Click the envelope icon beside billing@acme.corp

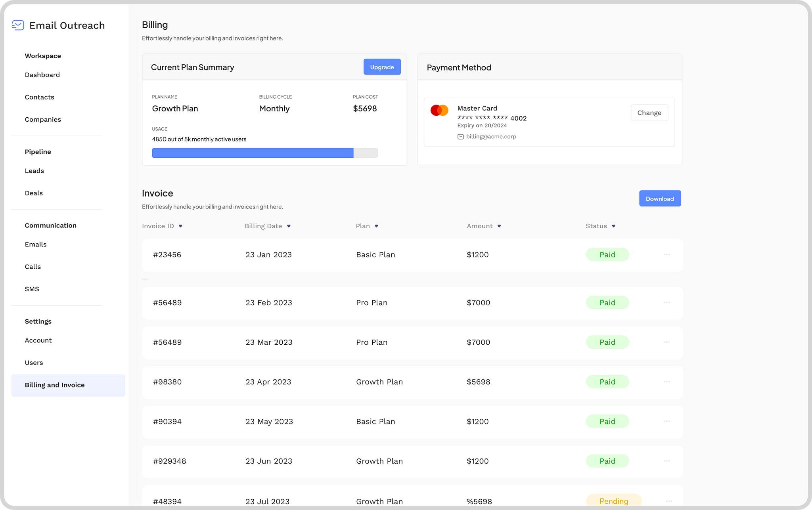tap(460, 136)
